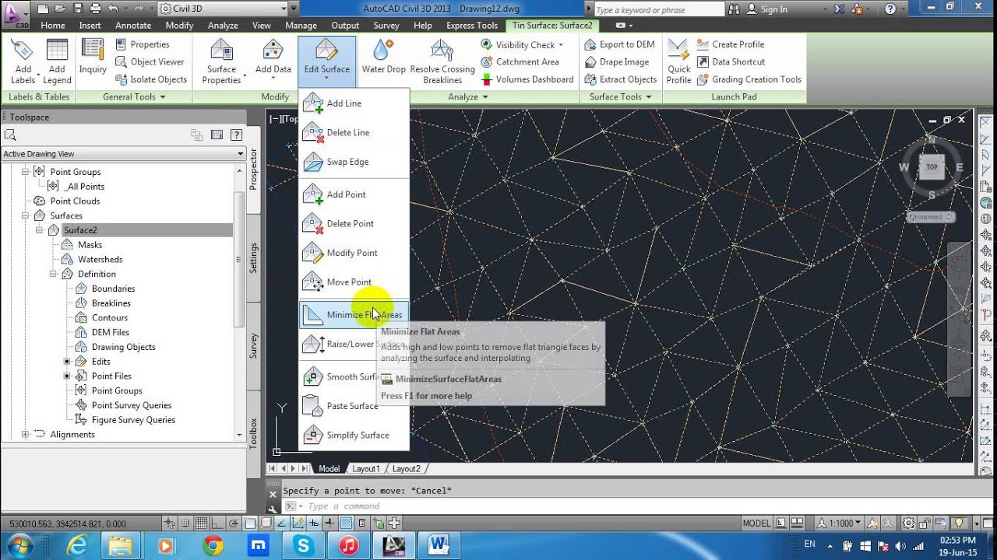Choose Modify Point edit option

(354, 253)
